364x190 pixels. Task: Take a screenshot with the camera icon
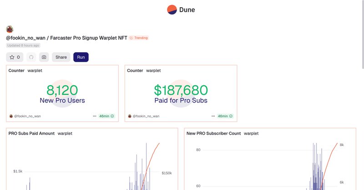coord(44,57)
